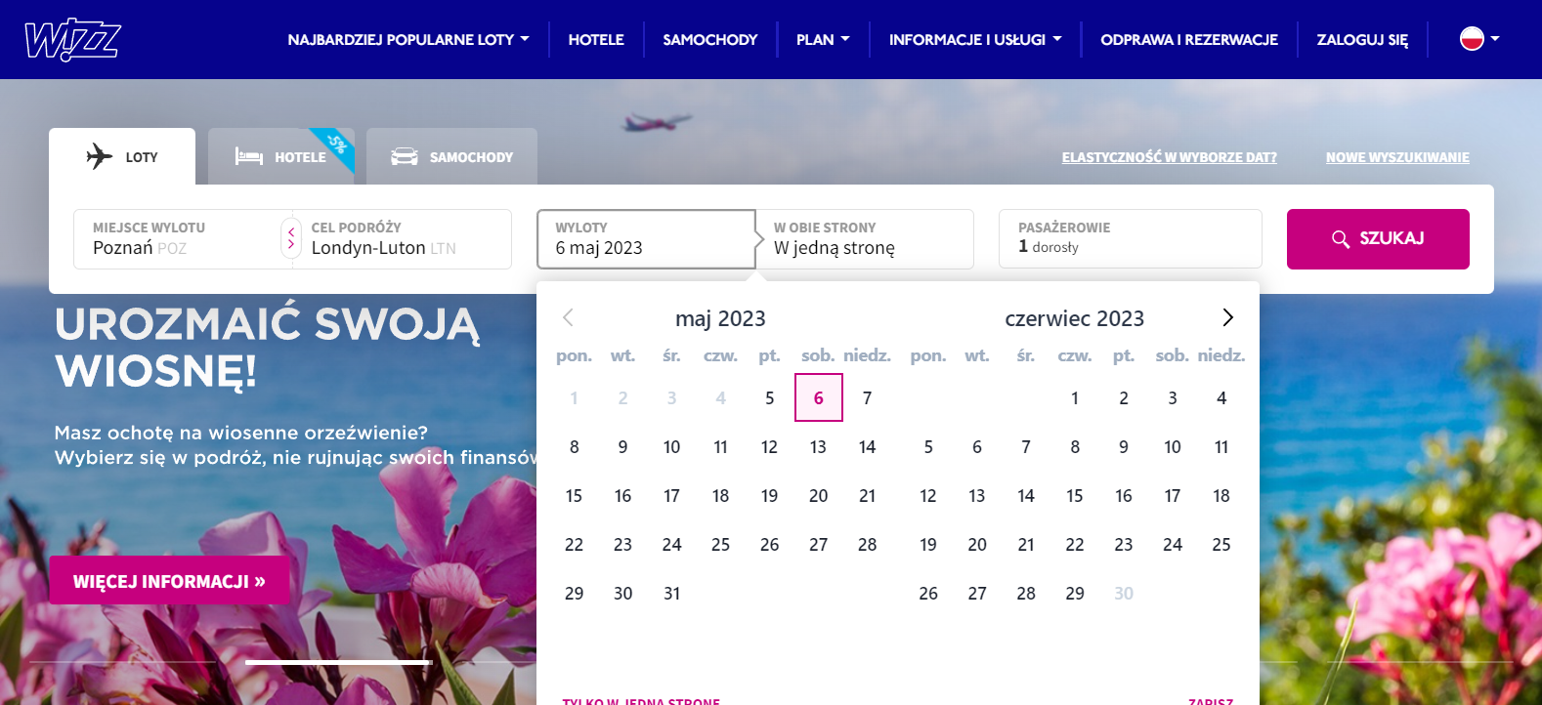Click the W obie strony return field

[x=866, y=239]
